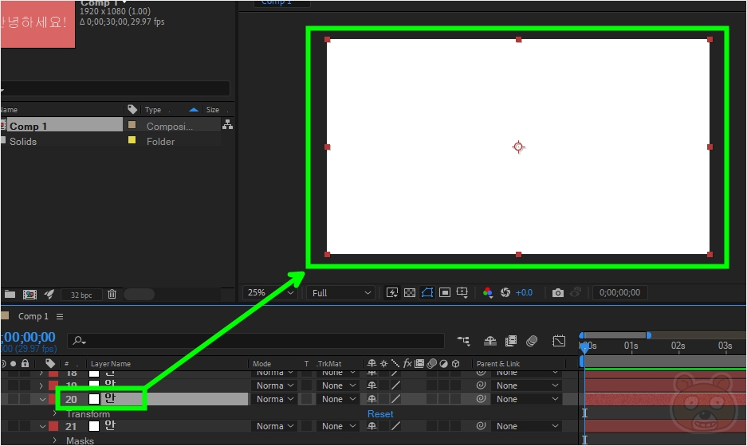The height and width of the screenshot is (446, 747).
Task: Click the label tag column header icon
Action: pyautogui.click(x=50, y=364)
